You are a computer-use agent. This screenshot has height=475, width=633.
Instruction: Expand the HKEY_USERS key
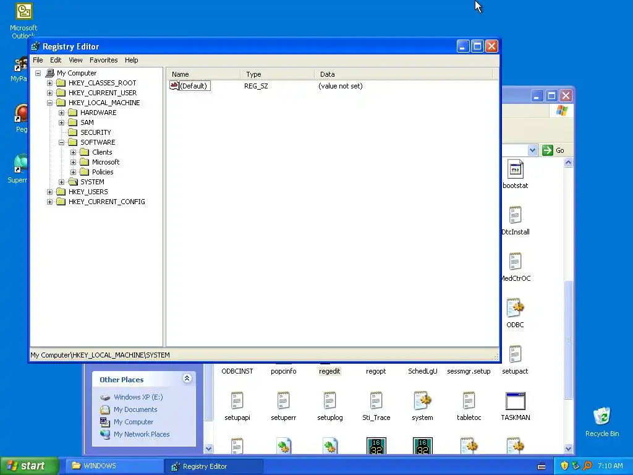pyautogui.click(x=49, y=192)
